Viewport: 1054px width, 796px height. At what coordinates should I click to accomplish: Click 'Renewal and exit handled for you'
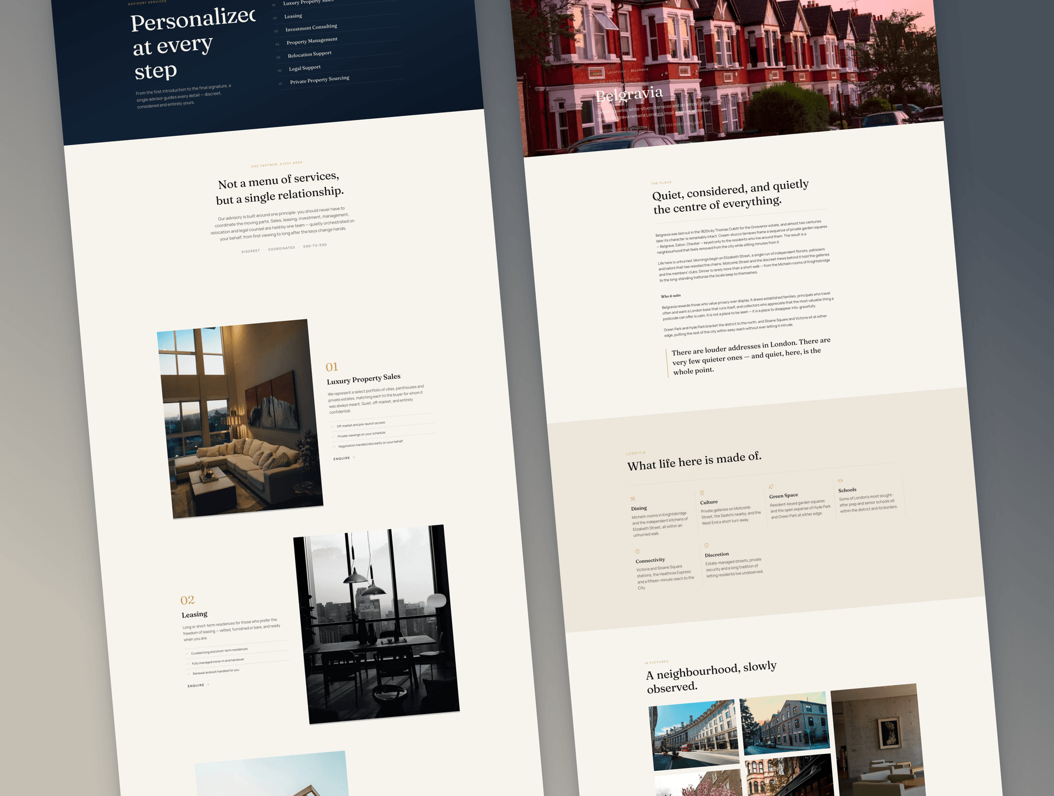click(x=216, y=672)
